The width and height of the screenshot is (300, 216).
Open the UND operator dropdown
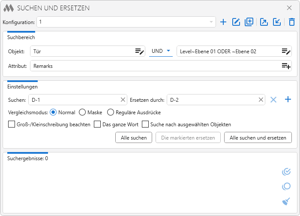click(161, 51)
